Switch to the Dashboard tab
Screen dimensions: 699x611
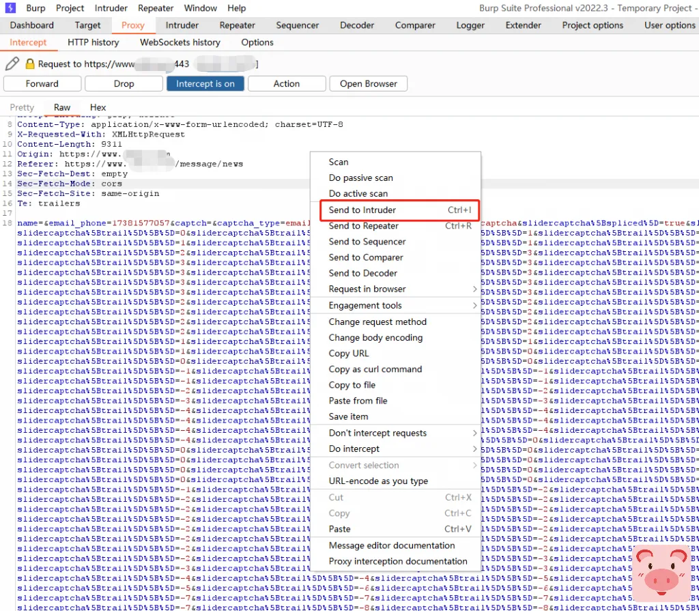(31, 25)
